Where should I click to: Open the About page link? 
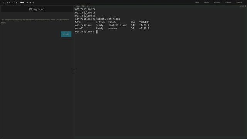206,3
